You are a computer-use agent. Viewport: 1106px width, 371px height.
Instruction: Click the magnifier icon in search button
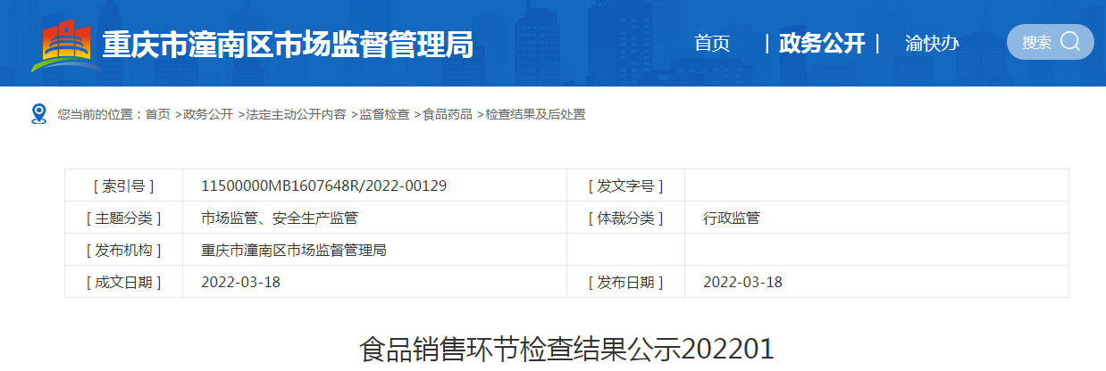pyautogui.click(x=1070, y=42)
